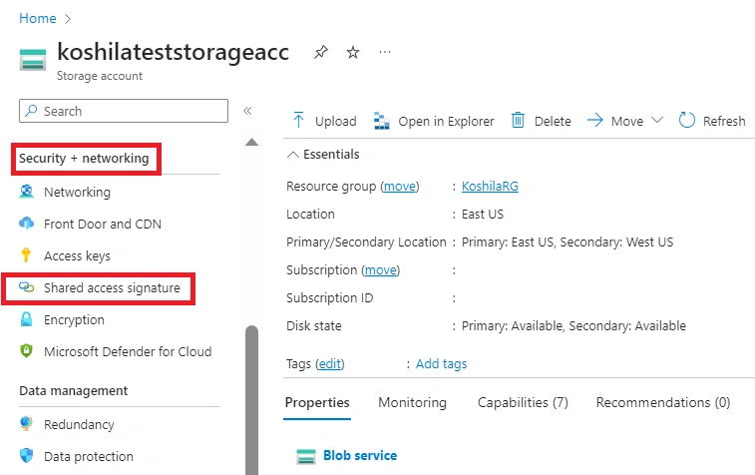Click the sidebar Search input field
Image resolution: width=755 pixels, height=475 pixels.
124,111
